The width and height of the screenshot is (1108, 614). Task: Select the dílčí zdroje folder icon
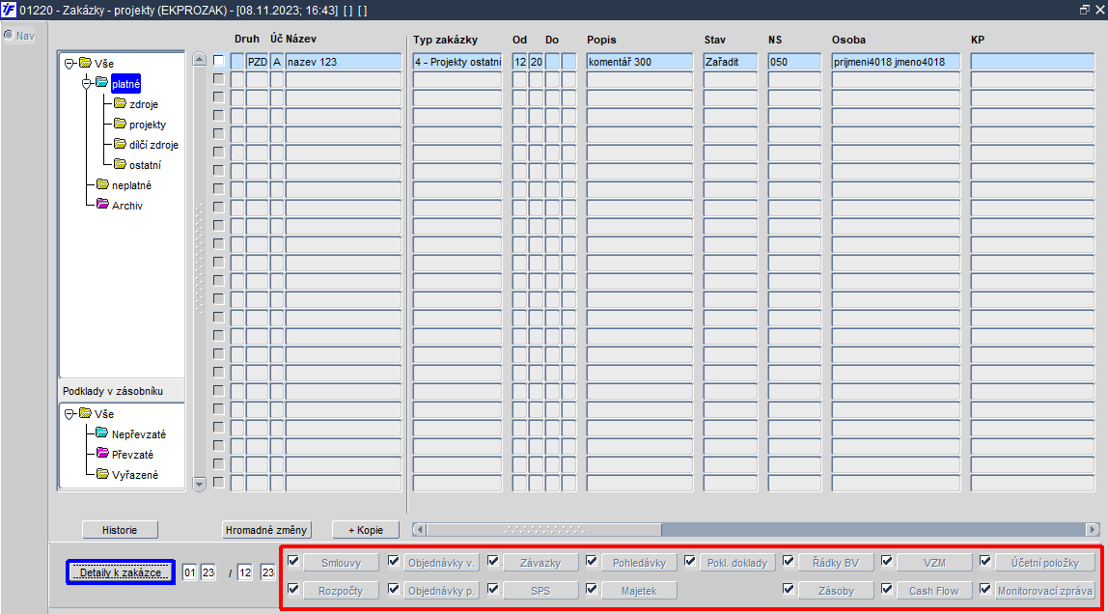click(120, 144)
